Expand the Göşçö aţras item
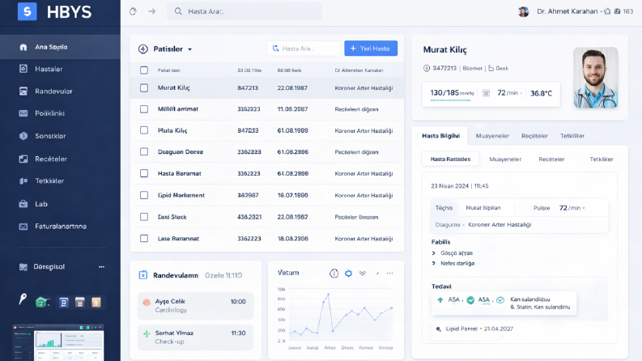 pyautogui.click(x=434, y=253)
